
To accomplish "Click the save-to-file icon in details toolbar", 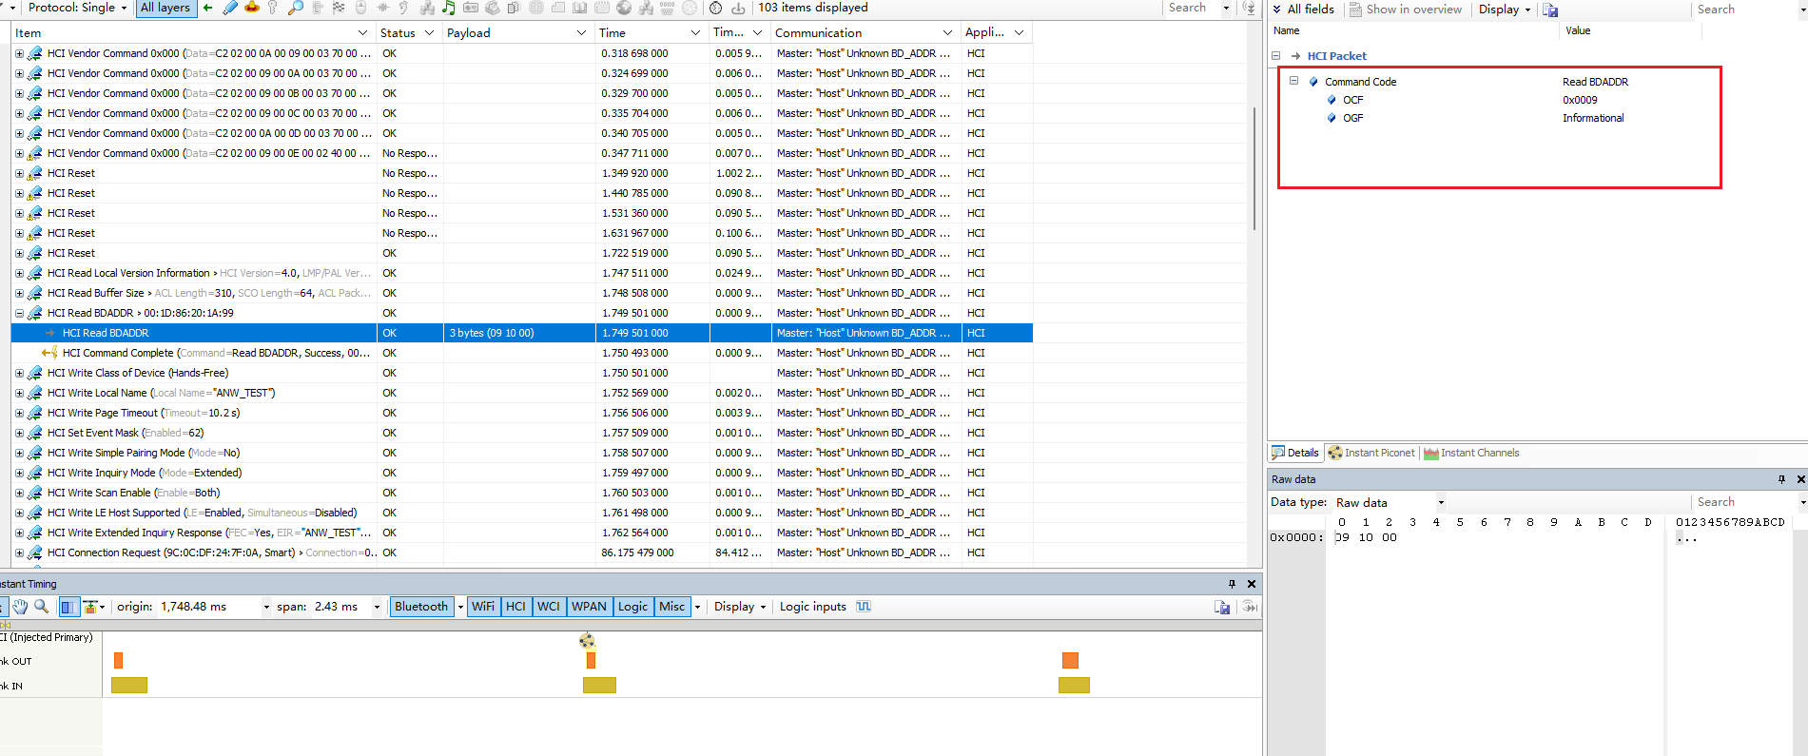I will [1550, 10].
